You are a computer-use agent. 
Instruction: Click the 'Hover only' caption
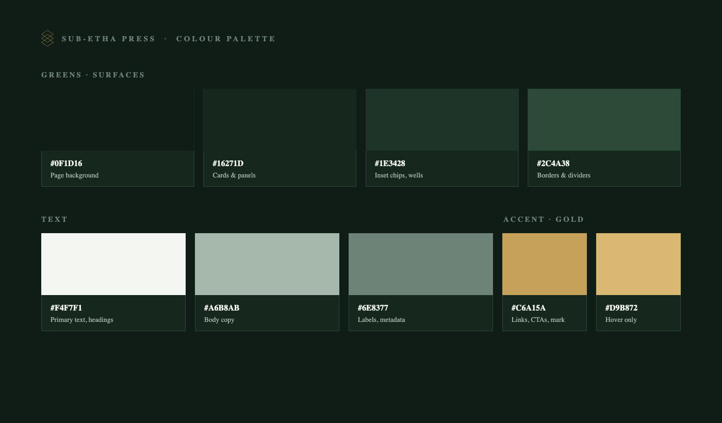coord(621,320)
